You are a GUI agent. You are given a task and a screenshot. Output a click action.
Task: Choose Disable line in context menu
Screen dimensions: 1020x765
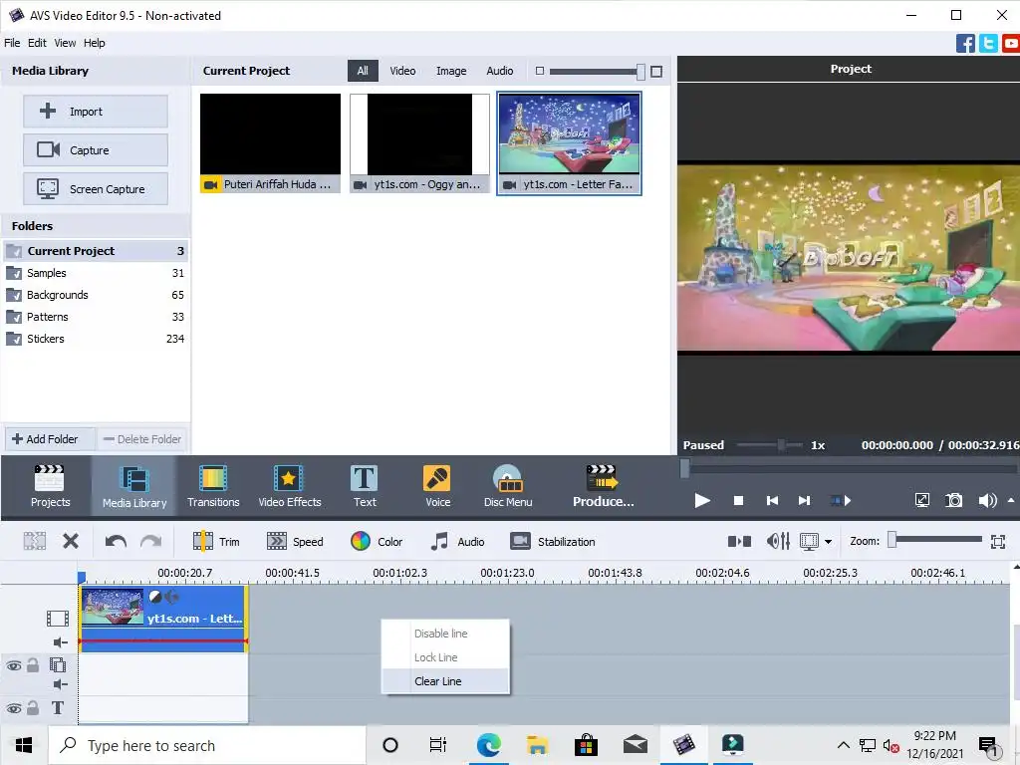point(445,633)
